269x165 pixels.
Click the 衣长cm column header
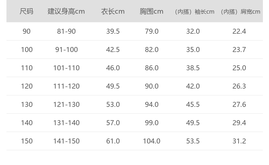(113, 11)
